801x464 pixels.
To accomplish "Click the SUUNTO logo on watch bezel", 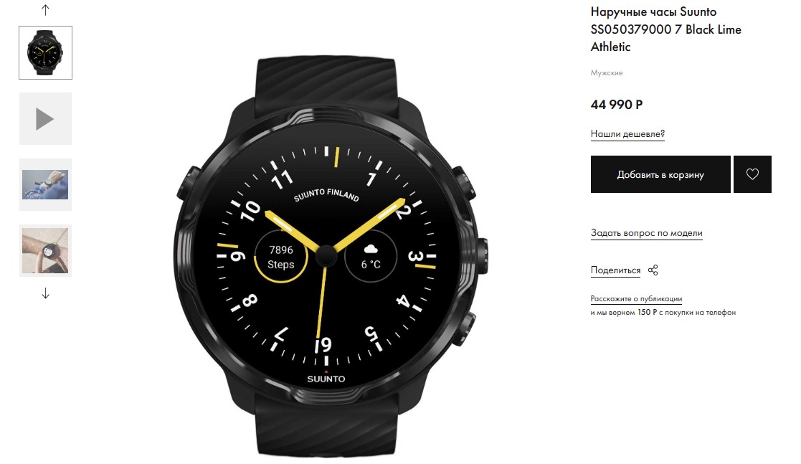I will (x=326, y=379).
